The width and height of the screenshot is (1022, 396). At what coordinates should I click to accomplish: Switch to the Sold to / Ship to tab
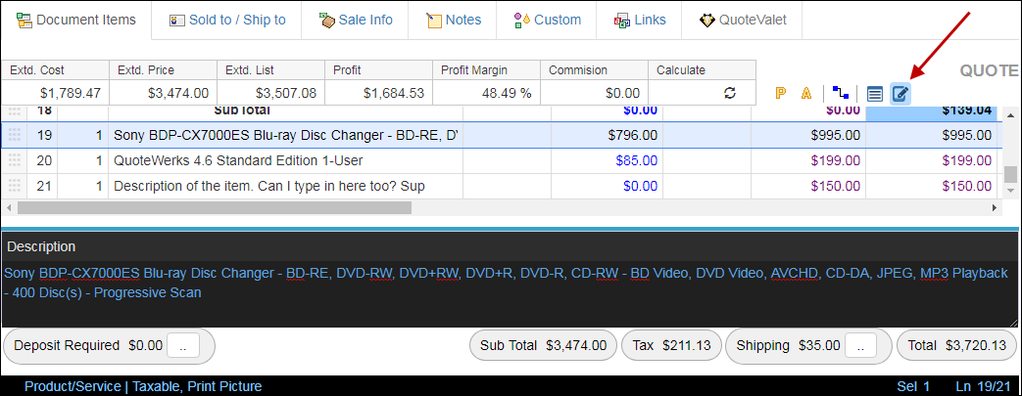click(226, 21)
